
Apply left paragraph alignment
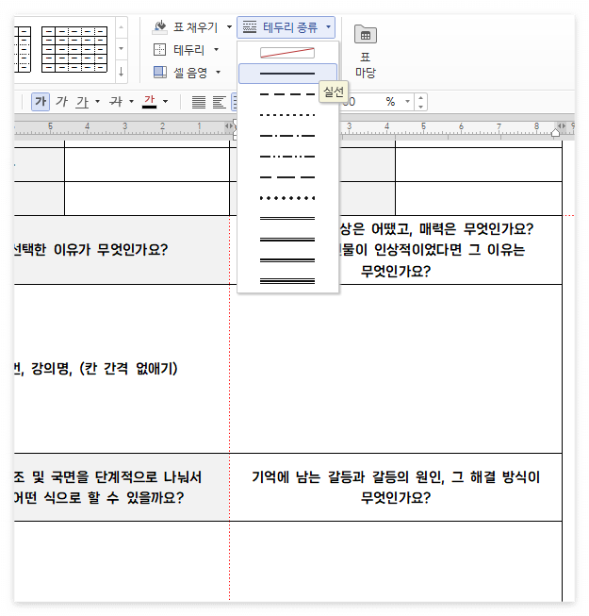220,102
